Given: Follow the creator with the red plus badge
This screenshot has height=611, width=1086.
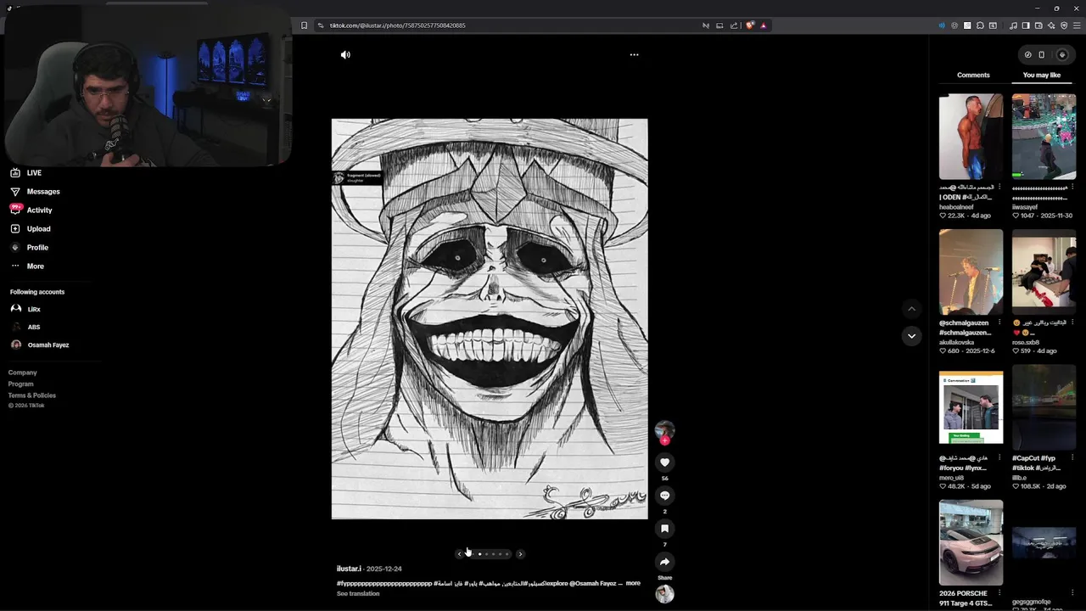Looking at the screenshot, I should click(664, 440).
